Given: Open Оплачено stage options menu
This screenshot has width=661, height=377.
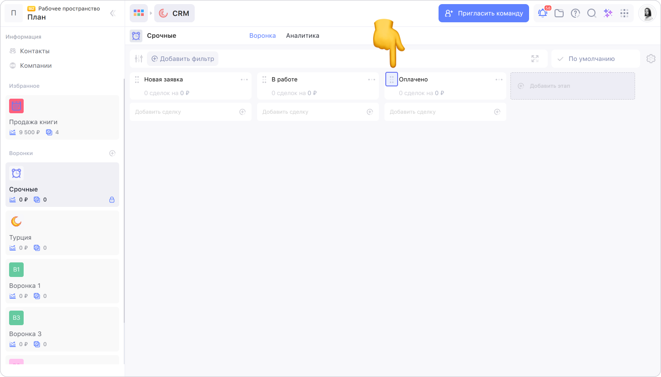Looking at the screenshot, I should tap(499, 80).
